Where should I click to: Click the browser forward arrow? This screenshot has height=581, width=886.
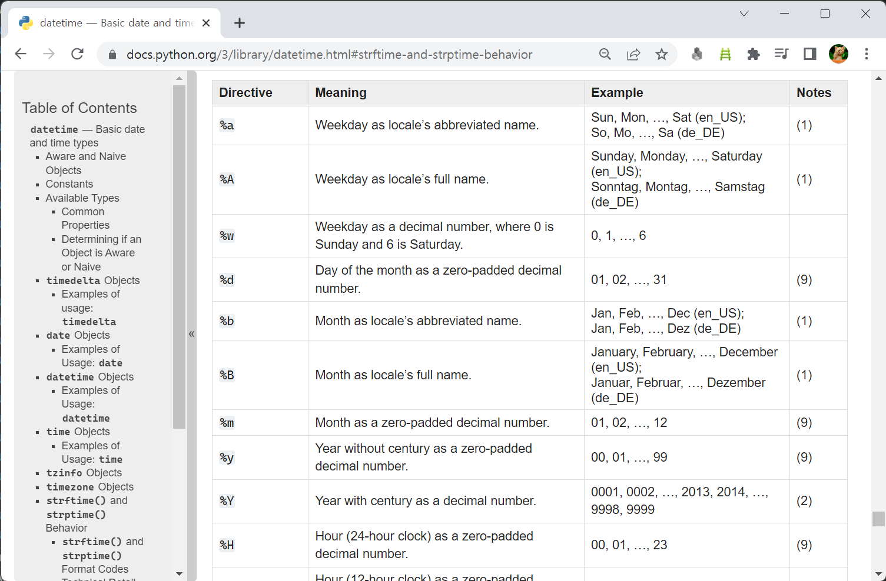(x=49, y=54)
